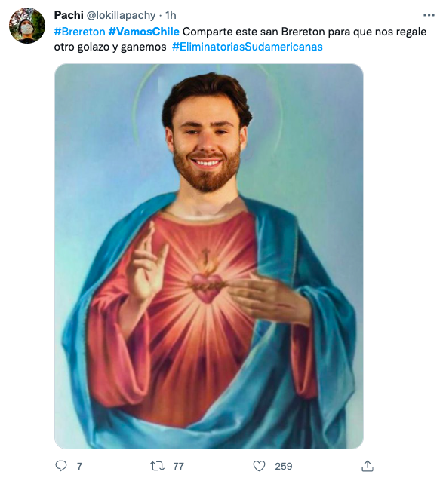View the 7 replies count

pyautogui.click(x=79, y=466)
